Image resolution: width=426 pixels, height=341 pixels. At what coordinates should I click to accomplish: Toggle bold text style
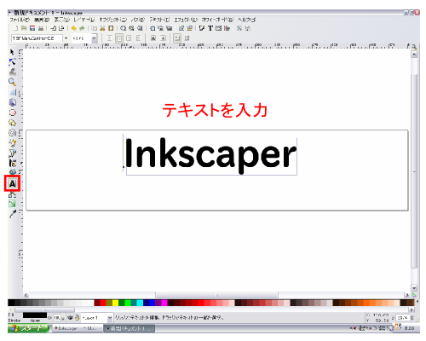(153, 38)
